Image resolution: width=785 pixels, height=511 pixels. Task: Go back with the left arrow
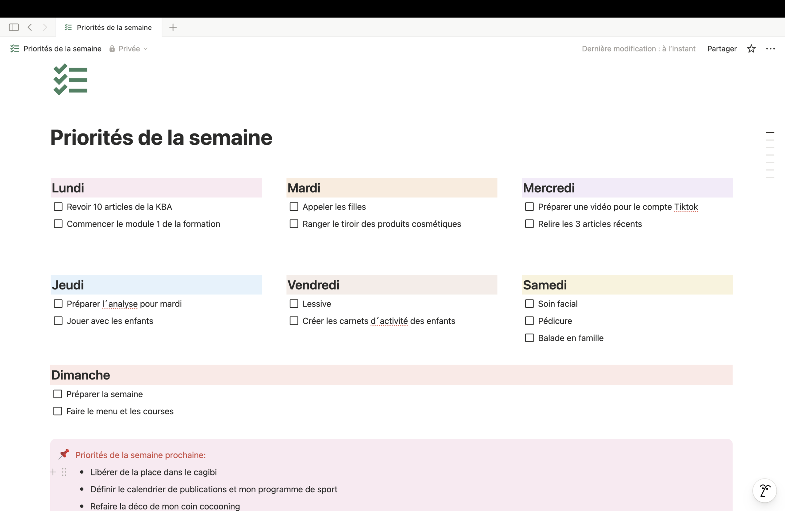(x=30, y=27)
